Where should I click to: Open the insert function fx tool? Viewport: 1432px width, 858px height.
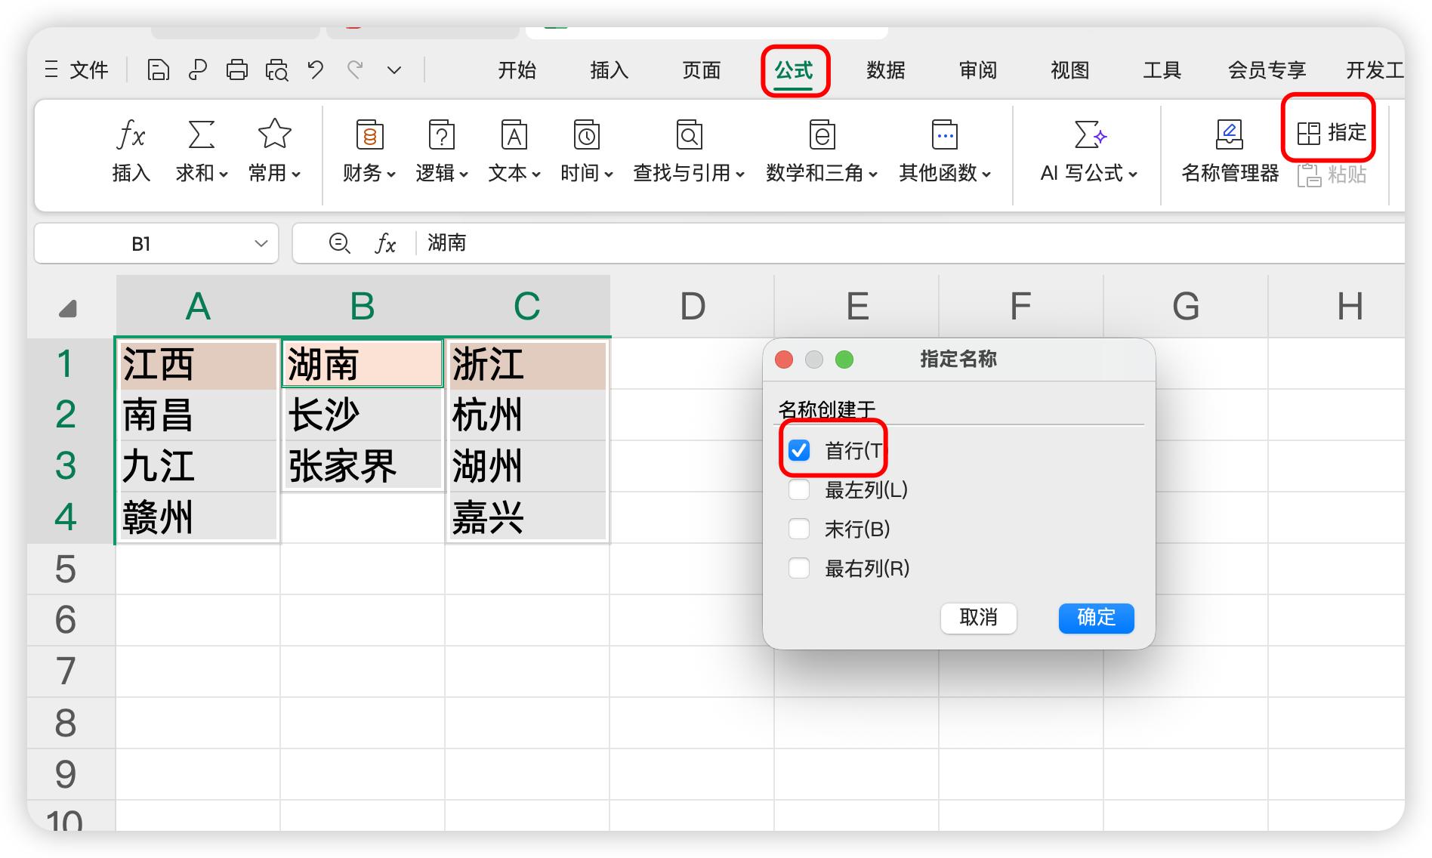[x=131, y=151]
